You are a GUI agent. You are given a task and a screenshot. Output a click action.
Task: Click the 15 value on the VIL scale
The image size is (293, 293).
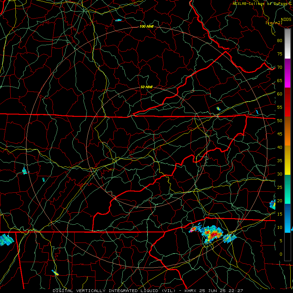pos(280,214)
